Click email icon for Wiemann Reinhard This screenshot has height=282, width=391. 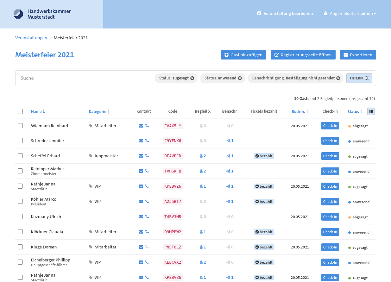[141, 126]
